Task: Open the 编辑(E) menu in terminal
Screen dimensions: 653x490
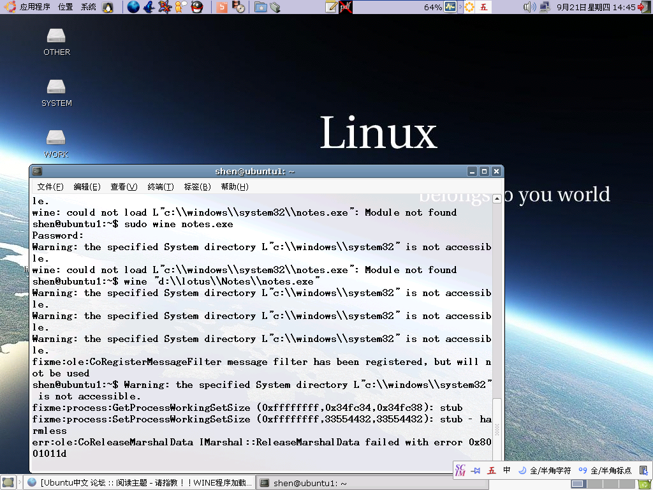Action: 87,187
